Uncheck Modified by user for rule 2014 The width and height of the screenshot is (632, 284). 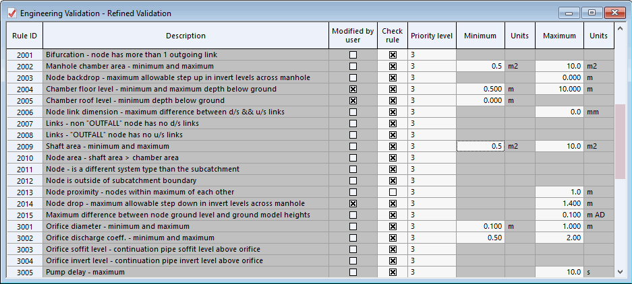coord(353,203)
